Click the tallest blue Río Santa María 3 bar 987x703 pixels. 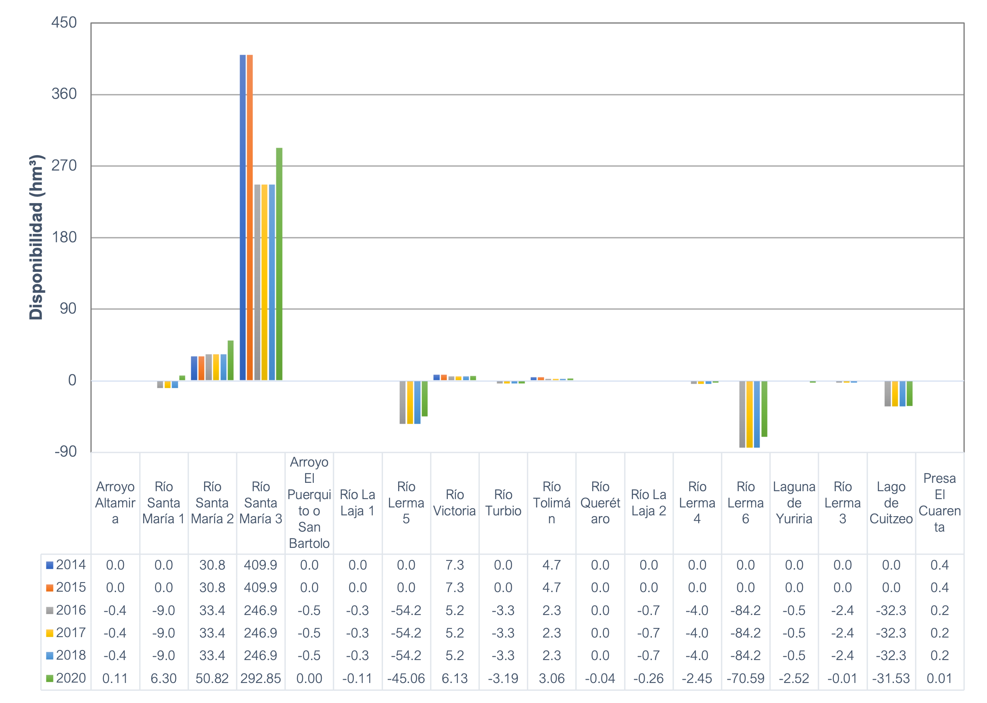242,217
